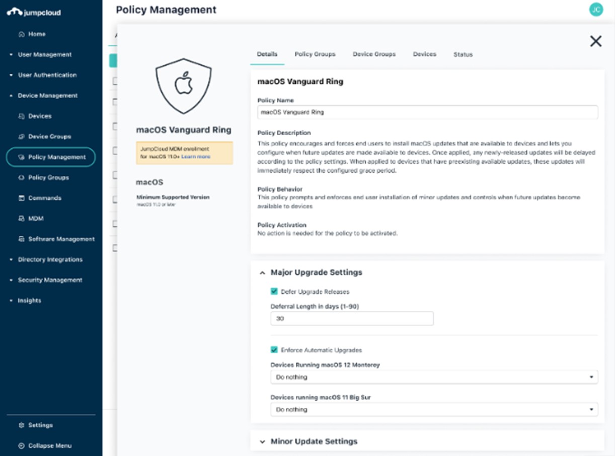Follow the Learn more link

196,157
